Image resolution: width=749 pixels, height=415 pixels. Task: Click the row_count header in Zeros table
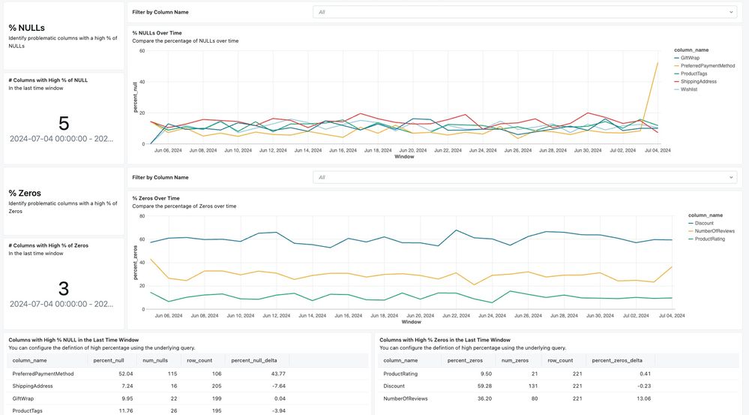(560, 360)
